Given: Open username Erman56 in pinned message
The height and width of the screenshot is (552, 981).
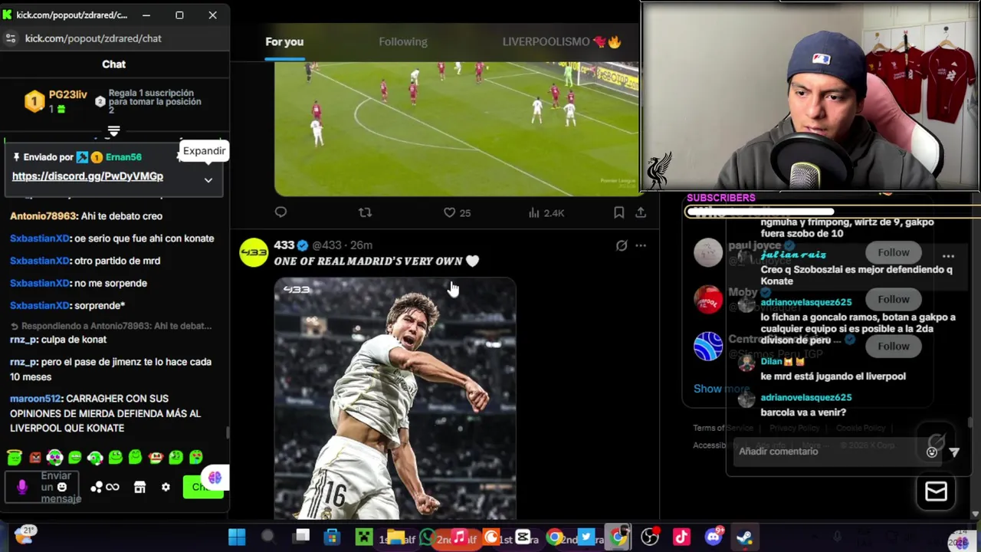Looking at the screenshot, I should 123,157.
